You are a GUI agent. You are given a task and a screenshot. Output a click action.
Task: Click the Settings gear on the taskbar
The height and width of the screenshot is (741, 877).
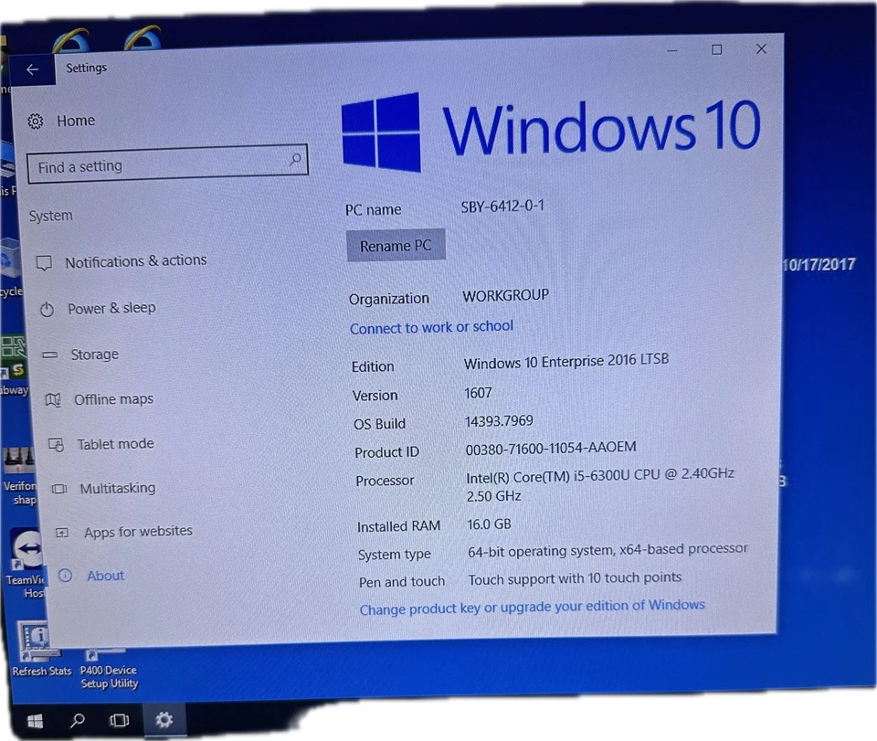click(164, 720)
